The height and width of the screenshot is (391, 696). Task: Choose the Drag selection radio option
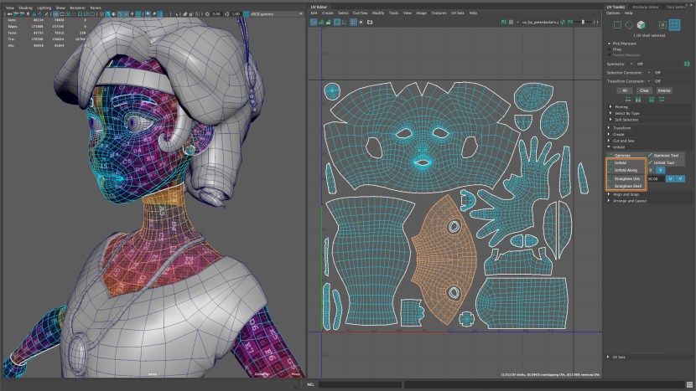(x=610, y=48)
